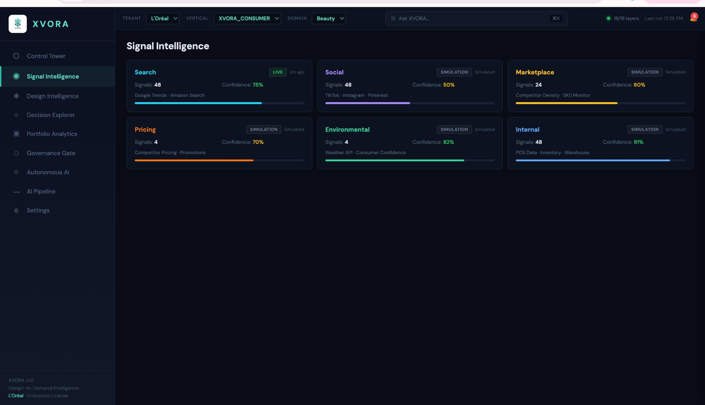Click the XVORA logo icon top left
The height and width of the screenshot is (405, 705).
[x=16, y=24]
